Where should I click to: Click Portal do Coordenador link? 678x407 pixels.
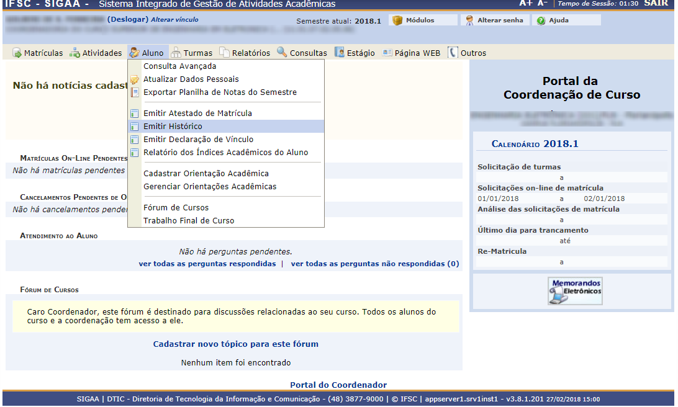tap(338, 385)
